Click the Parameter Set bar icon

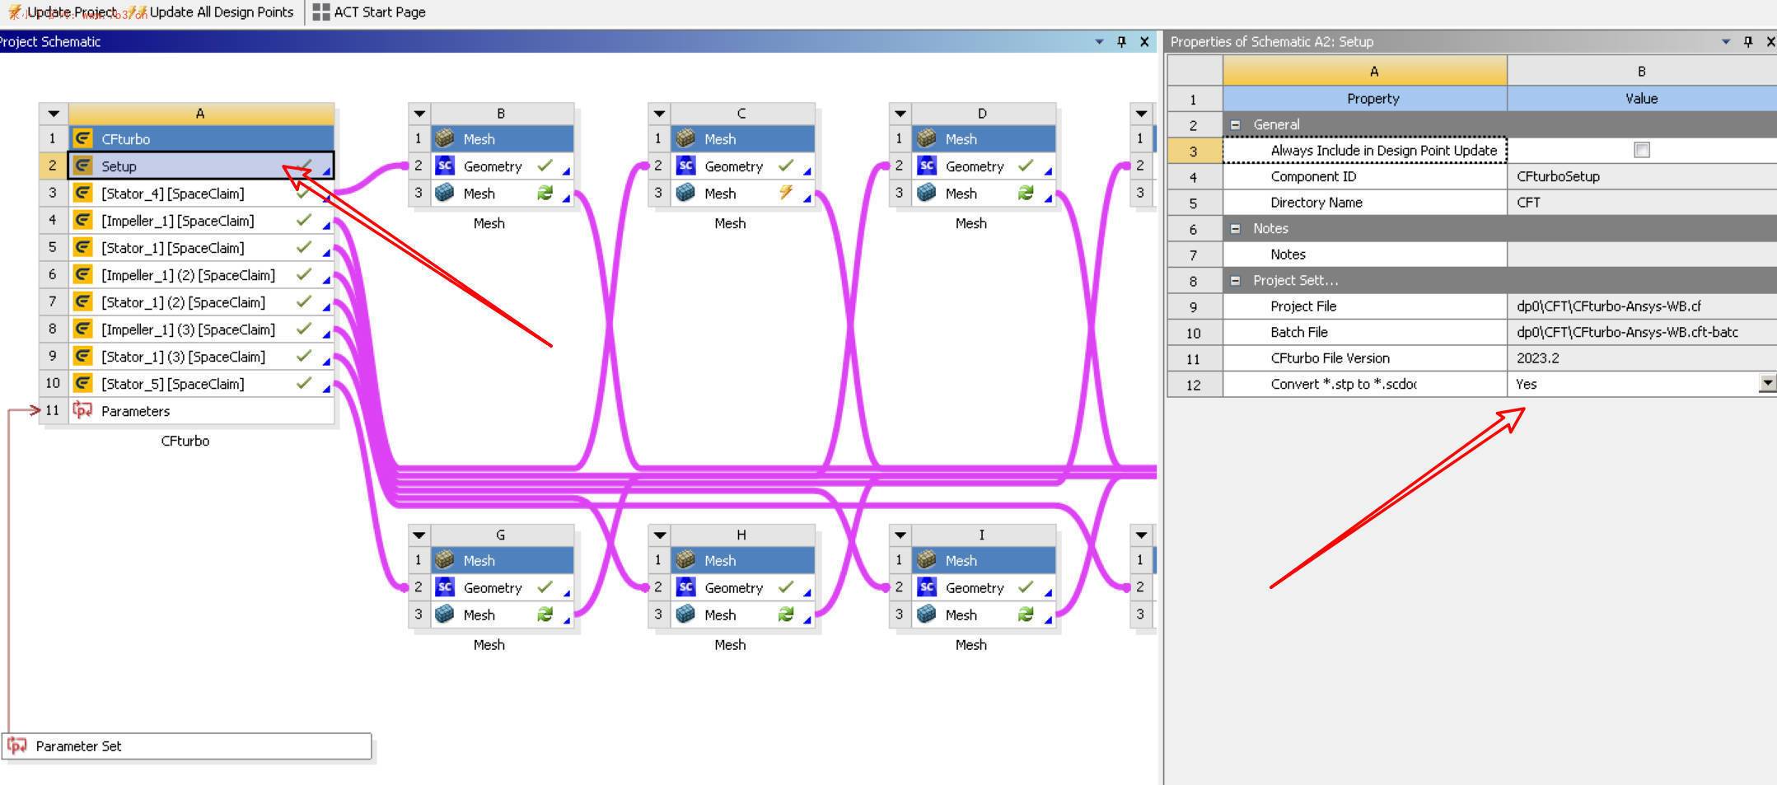(x=16, y=746)
